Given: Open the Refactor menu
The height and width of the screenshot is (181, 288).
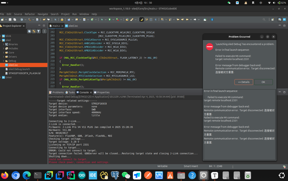Looking at the screenshot, I should [30, 14].
